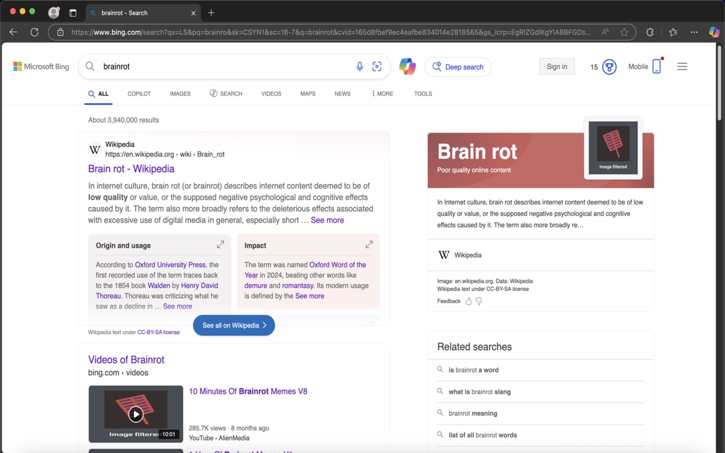This screenshot has height=453, width=725.
Task: Click the Deep search button
Action: [458, 67]
